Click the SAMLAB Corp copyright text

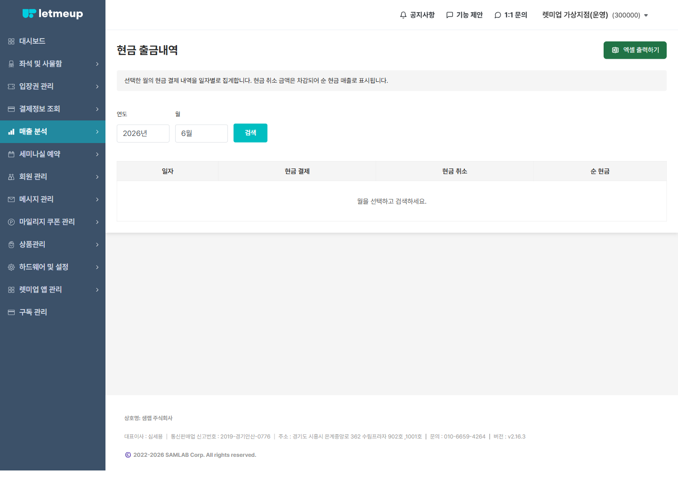pos(194,455)
